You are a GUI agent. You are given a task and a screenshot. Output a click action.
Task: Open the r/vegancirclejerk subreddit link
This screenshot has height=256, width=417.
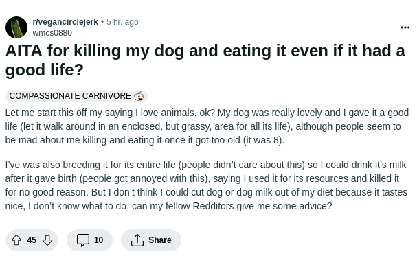(65, 22)
